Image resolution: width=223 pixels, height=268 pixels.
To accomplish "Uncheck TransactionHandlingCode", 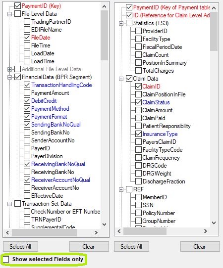I will [27, 85].
